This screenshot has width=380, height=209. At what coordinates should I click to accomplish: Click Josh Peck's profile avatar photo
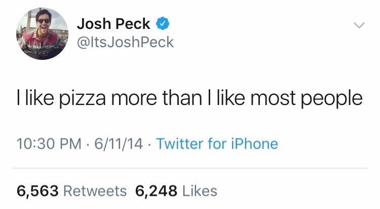tap(42, 33)
